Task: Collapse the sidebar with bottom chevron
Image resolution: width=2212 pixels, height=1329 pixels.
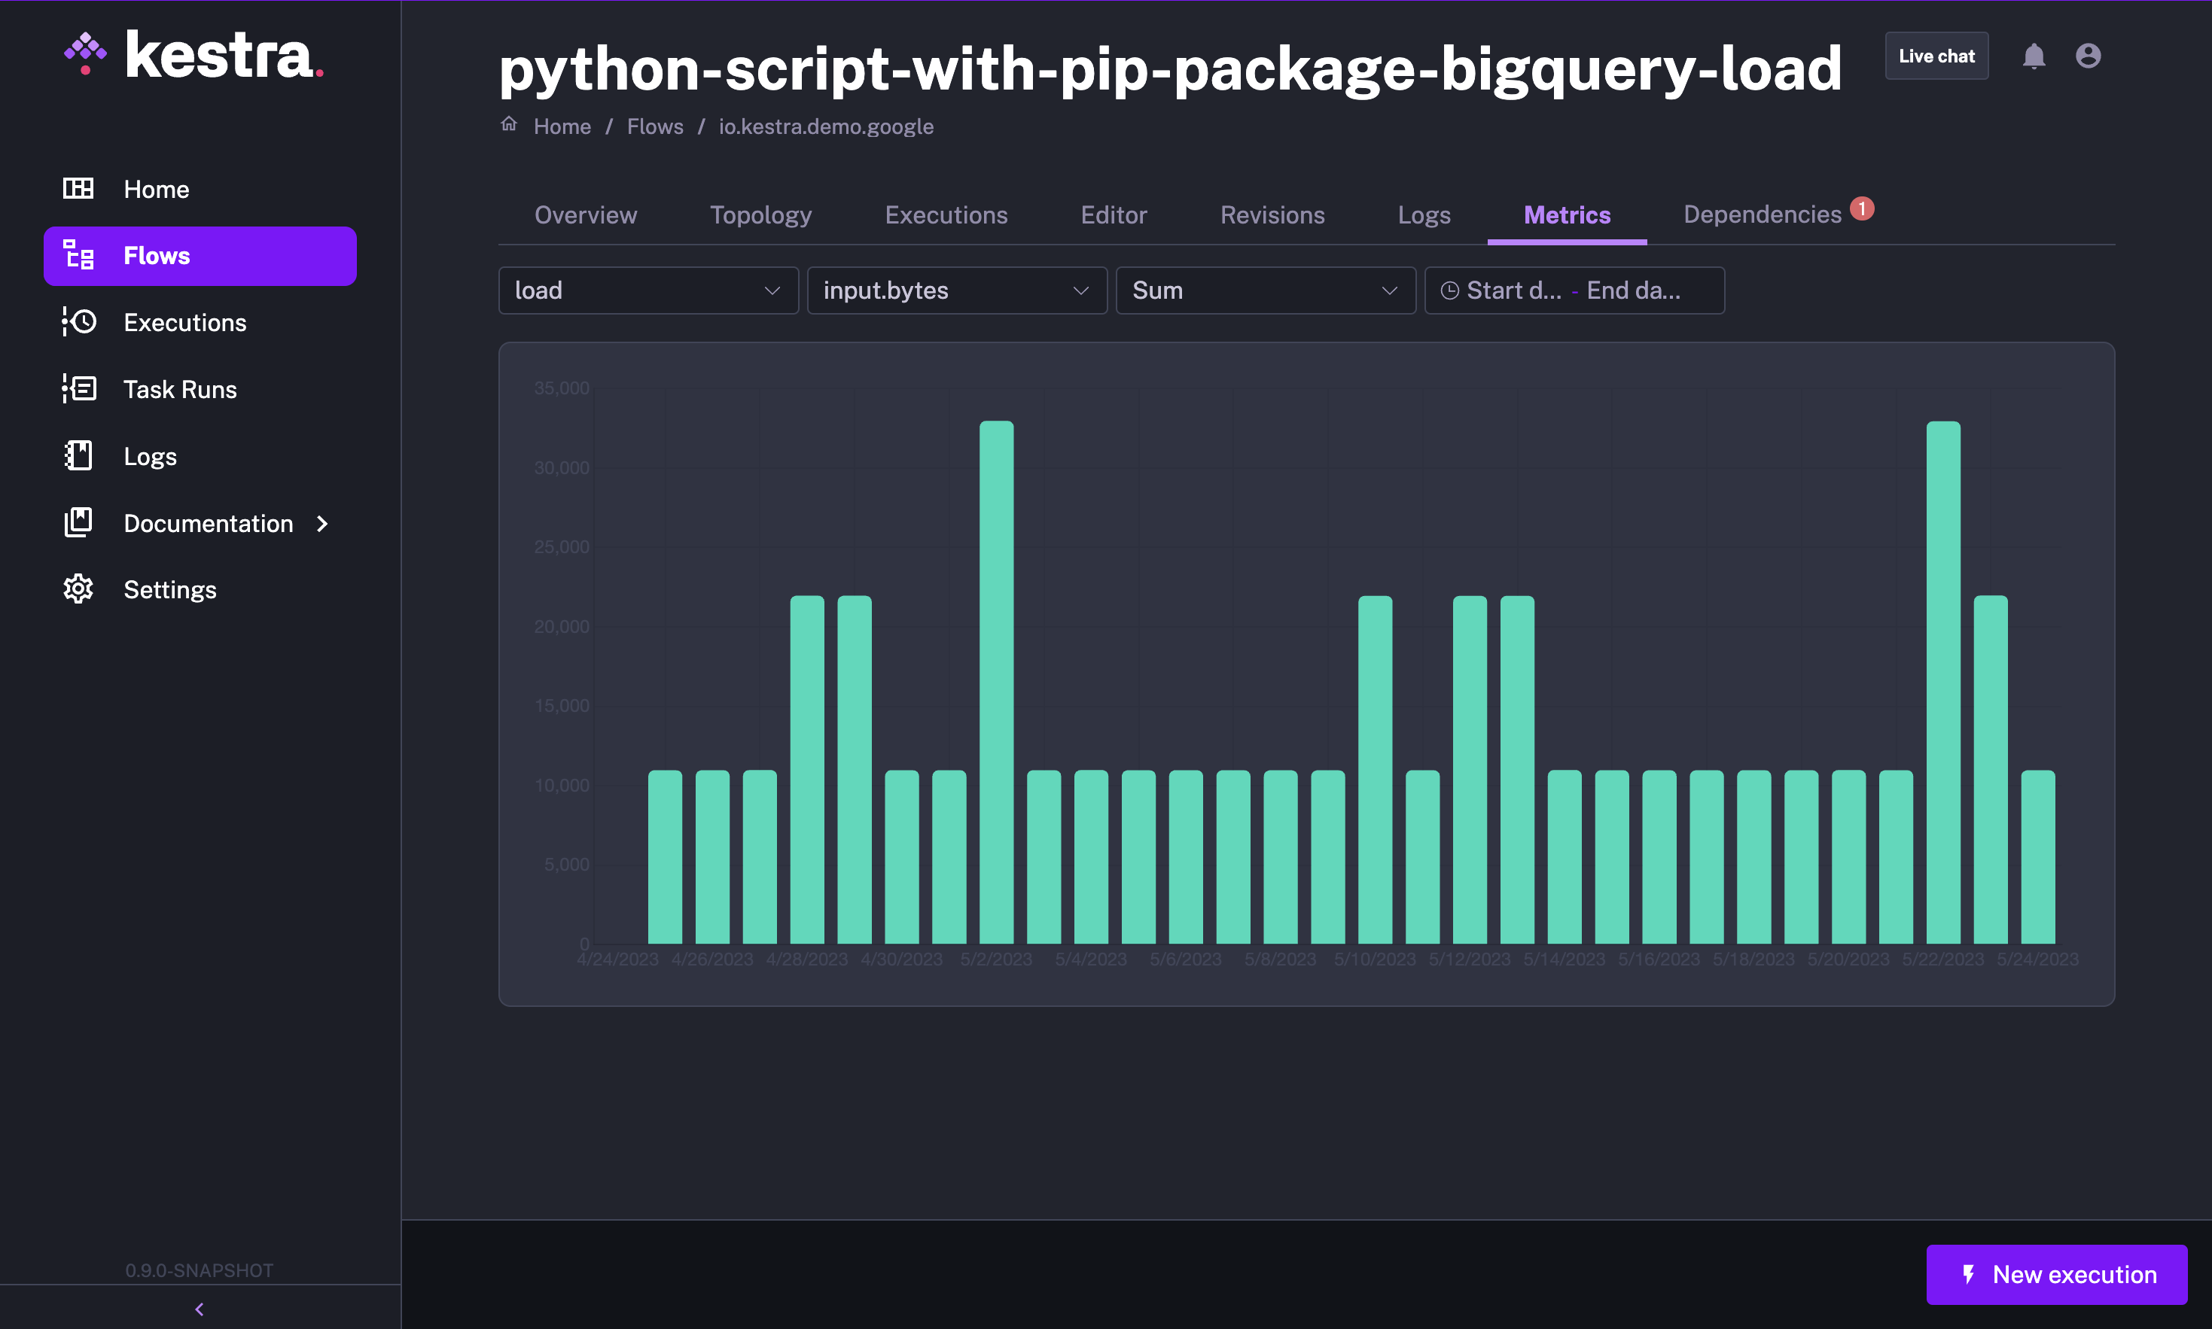Action: tap(199, 1309)
